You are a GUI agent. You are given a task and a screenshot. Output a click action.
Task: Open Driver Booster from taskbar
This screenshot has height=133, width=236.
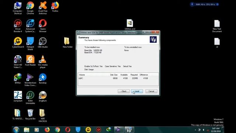(x=98, y=130)
